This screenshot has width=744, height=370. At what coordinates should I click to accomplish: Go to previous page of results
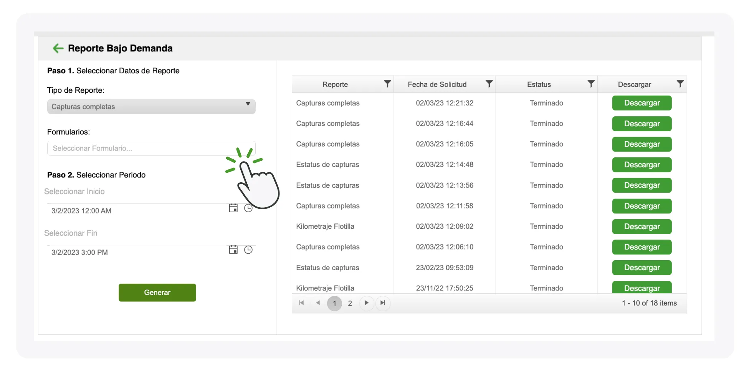318,303
